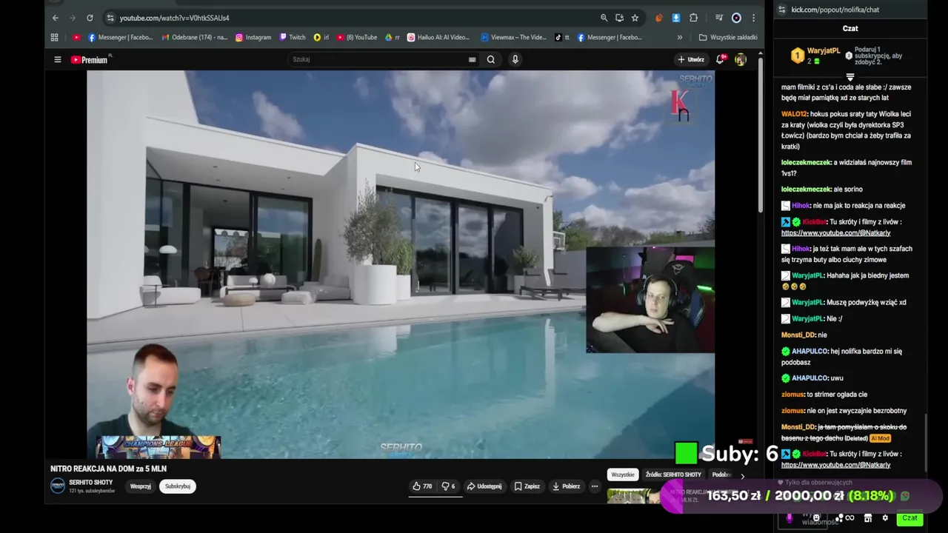
Task: Click the YouTube Premium logo
Action: 90,59
